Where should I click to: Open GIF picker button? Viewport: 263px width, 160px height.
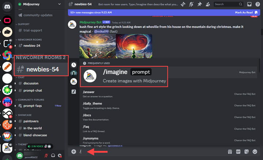(238, 152)
